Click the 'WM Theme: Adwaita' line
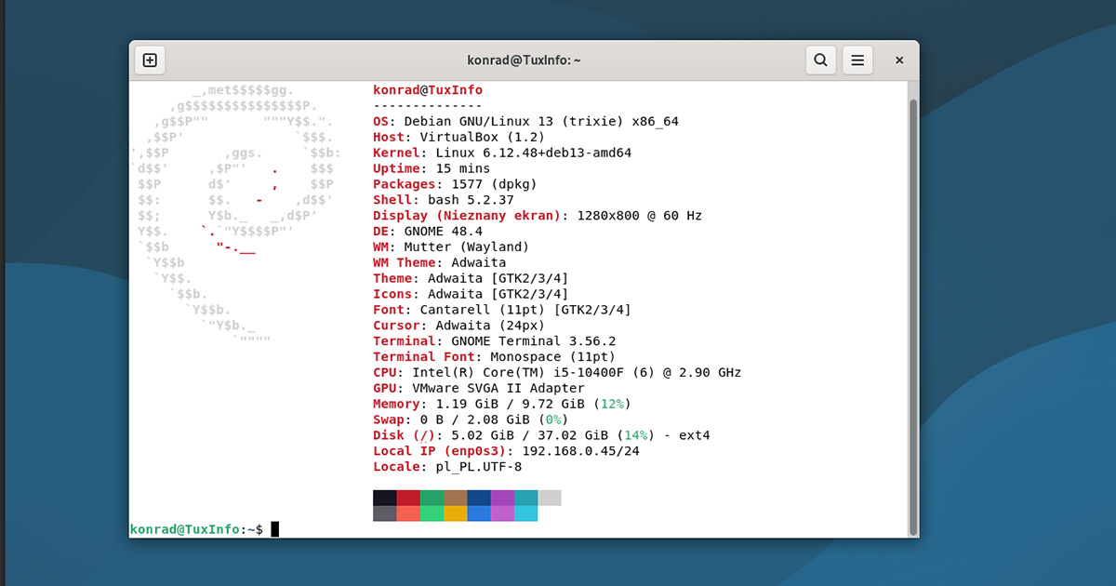The image size is (1116, 586). tap(440, 263)
